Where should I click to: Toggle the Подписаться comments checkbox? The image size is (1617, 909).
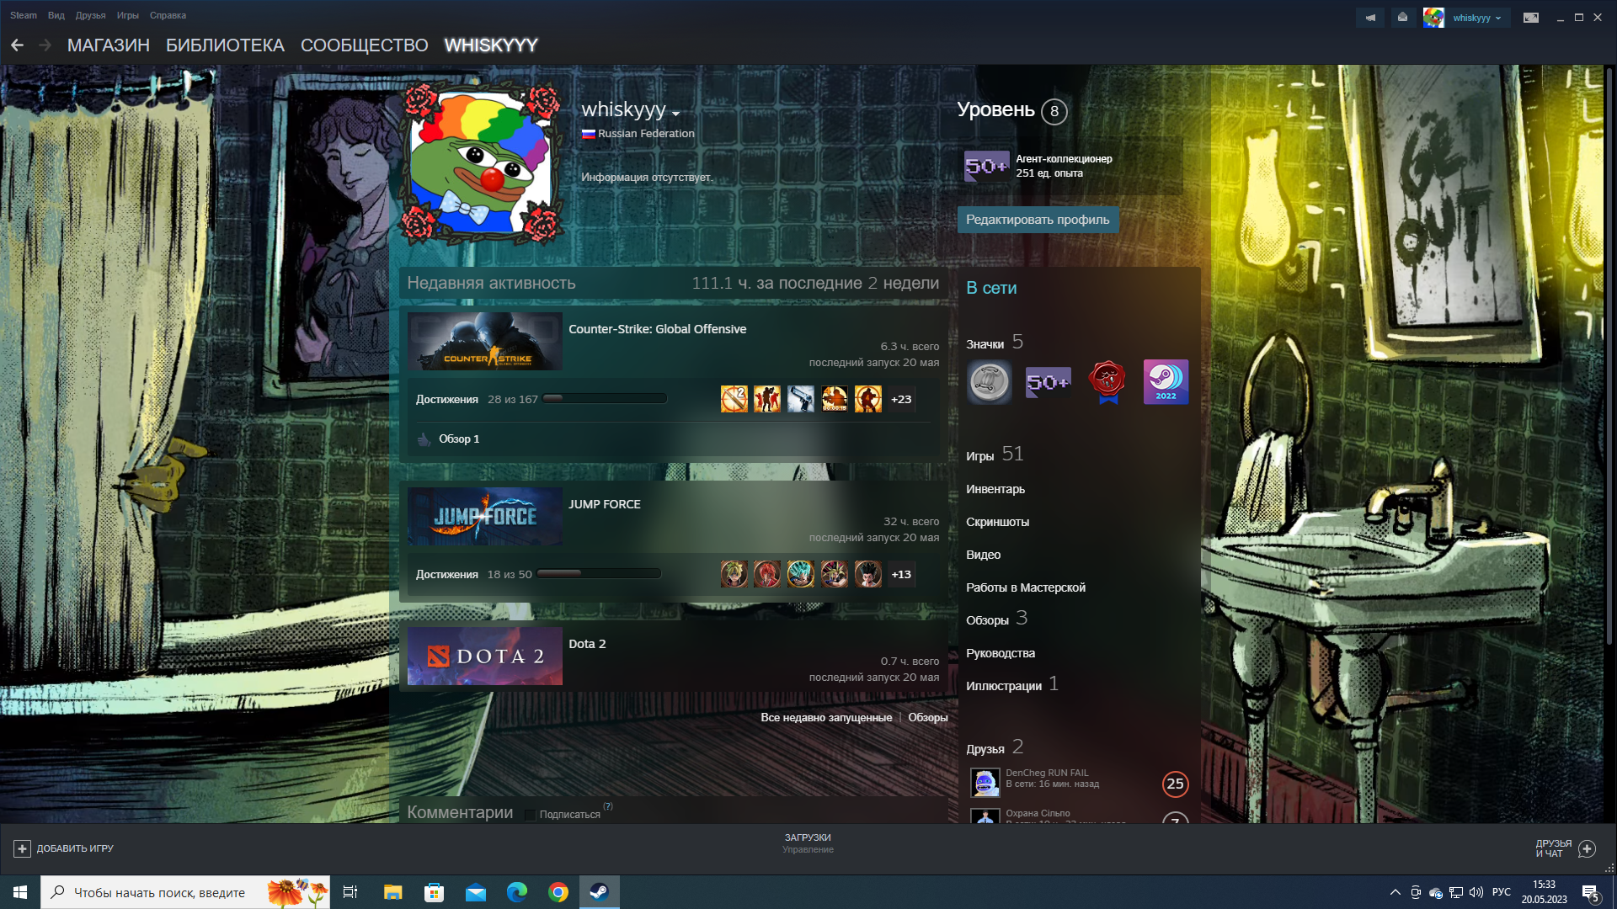[530, 815]
